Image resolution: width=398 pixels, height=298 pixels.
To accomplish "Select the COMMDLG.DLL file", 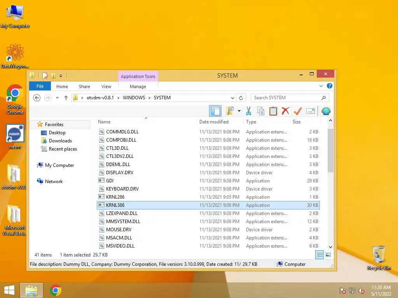I will click(208, 132).
